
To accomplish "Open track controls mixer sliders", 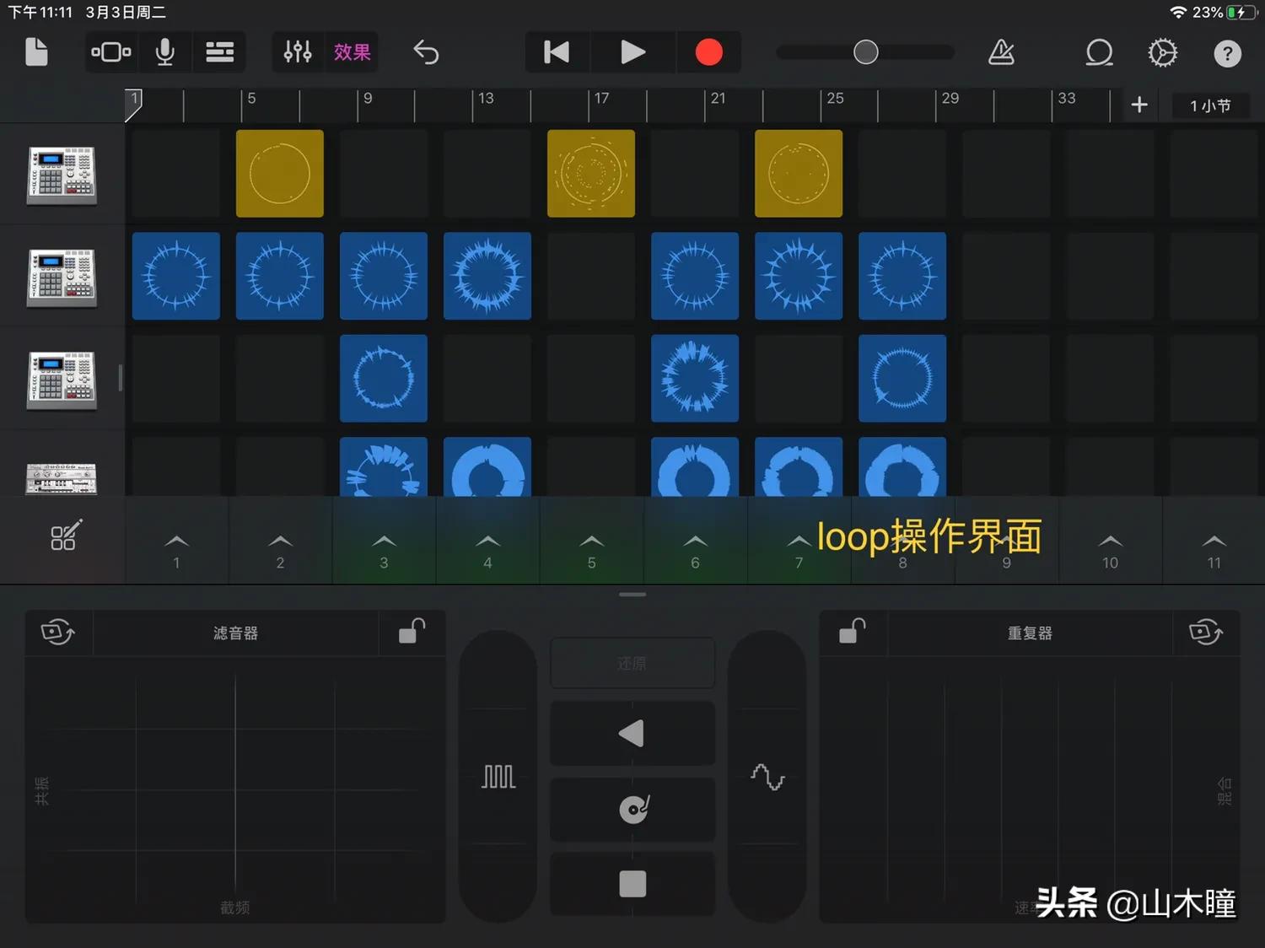I will click(298, 52).
